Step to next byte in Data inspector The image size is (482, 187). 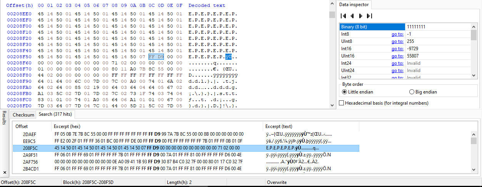tap(360, 16)
